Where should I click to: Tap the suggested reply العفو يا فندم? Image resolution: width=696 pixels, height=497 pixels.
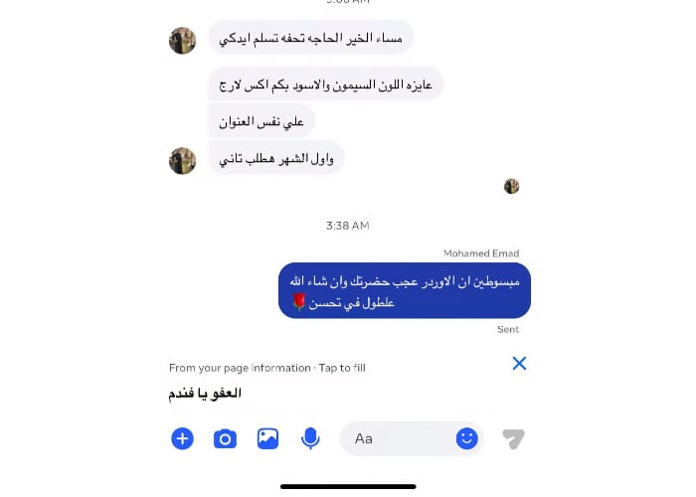(205, 394)
